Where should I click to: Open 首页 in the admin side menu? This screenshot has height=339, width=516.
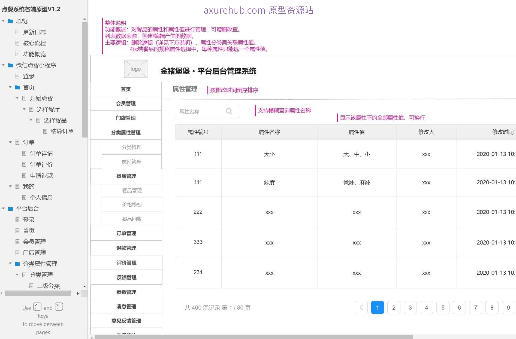click(x=126, y=89)
